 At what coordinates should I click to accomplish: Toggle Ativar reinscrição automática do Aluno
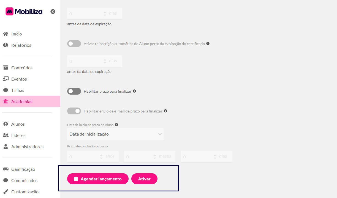pos(74,44)
